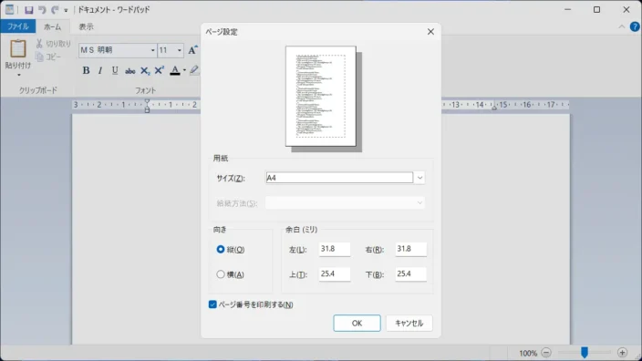Toggle Italic formatting
This screenshot has width=642, height=361.
click(100, 70)
